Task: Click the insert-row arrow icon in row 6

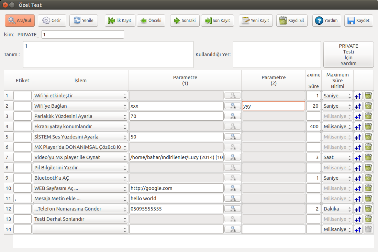Action: 358,147
